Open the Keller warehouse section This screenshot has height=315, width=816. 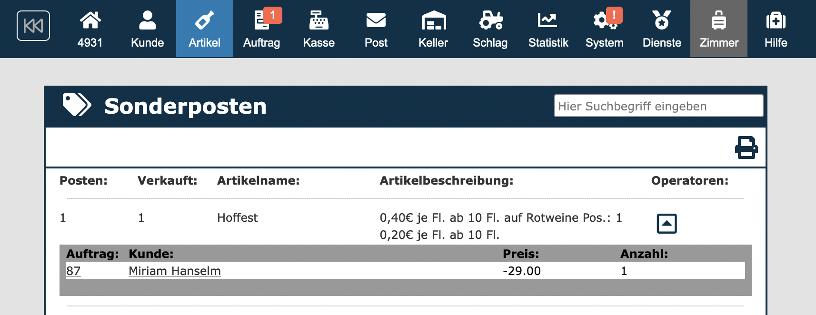point(433,29)
